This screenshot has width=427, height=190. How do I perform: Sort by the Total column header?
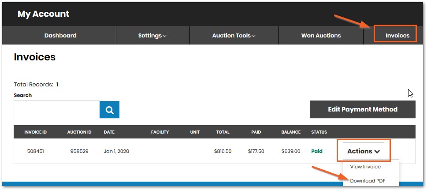pos(223,132)
